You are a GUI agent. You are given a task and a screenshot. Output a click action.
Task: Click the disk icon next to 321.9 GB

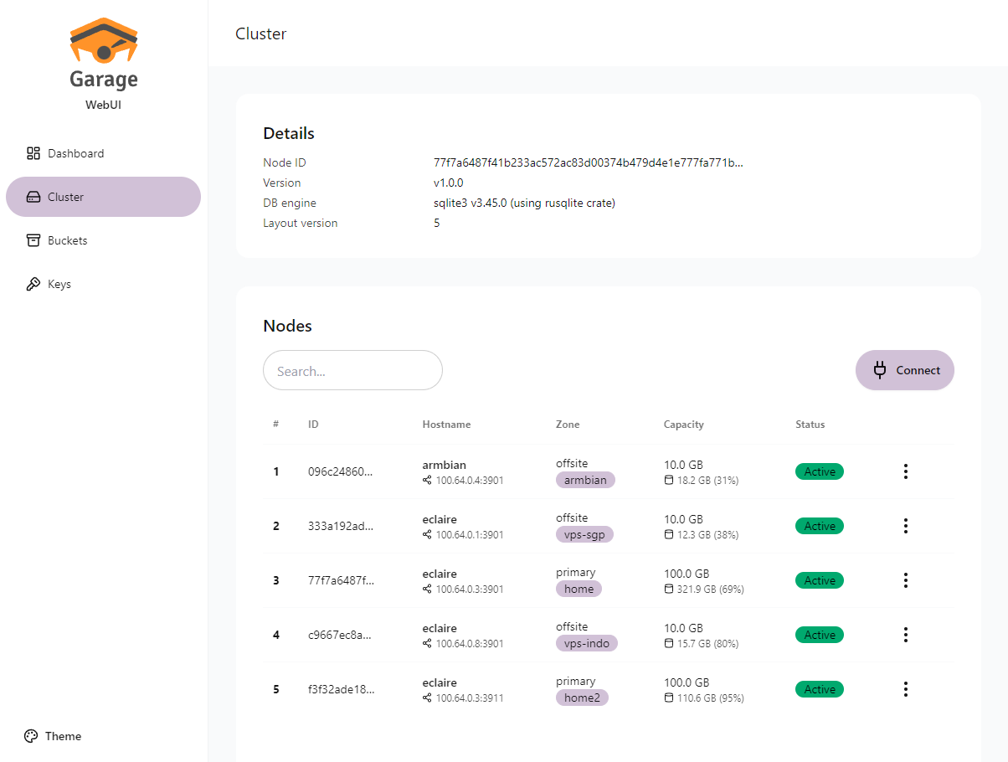[x=668, y=590]
